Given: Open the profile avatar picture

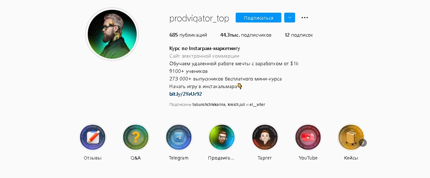Looking at the screenshot, I should pos(112,34).
